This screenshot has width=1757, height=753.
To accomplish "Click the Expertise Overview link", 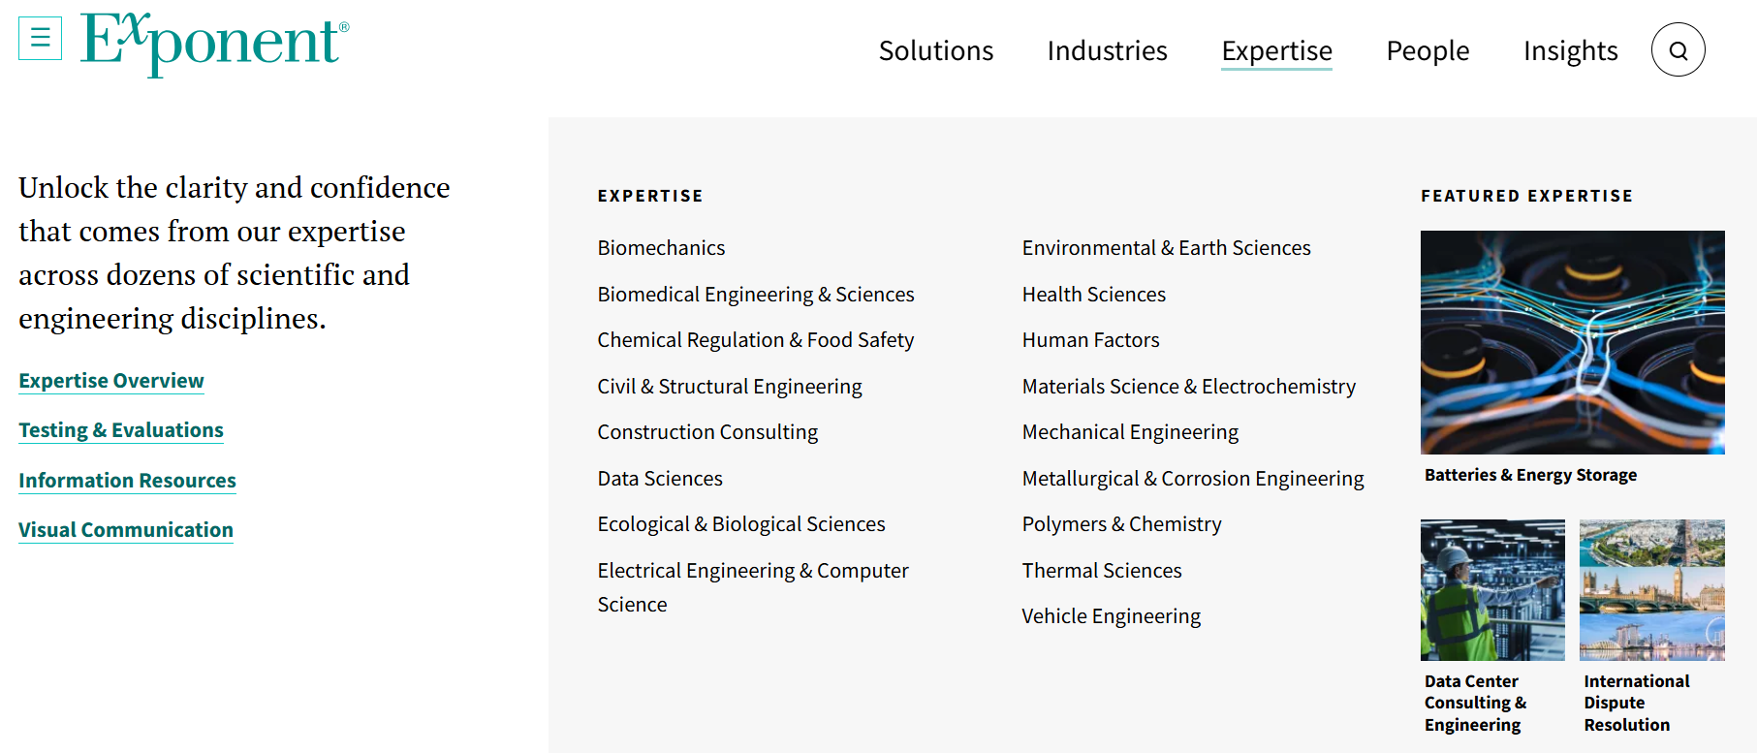I will [x=110, y=380].
